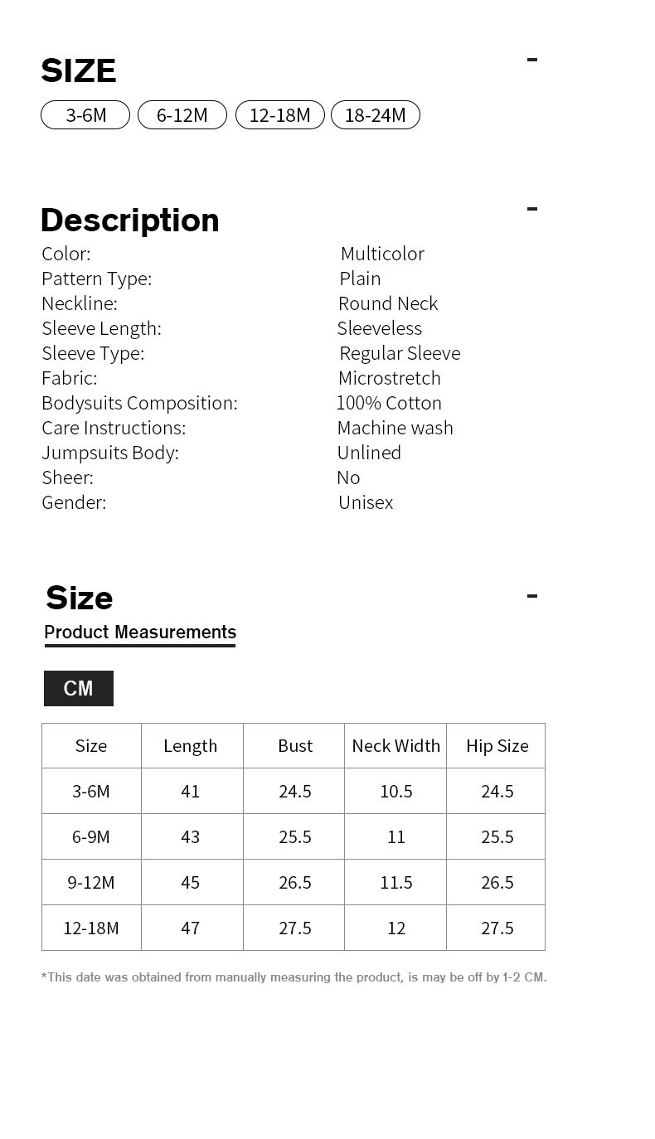Click the manual measurement disclaimer note

294,977
